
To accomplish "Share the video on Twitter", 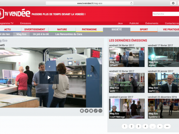I will pyautogui.click(x=86, y=111).
